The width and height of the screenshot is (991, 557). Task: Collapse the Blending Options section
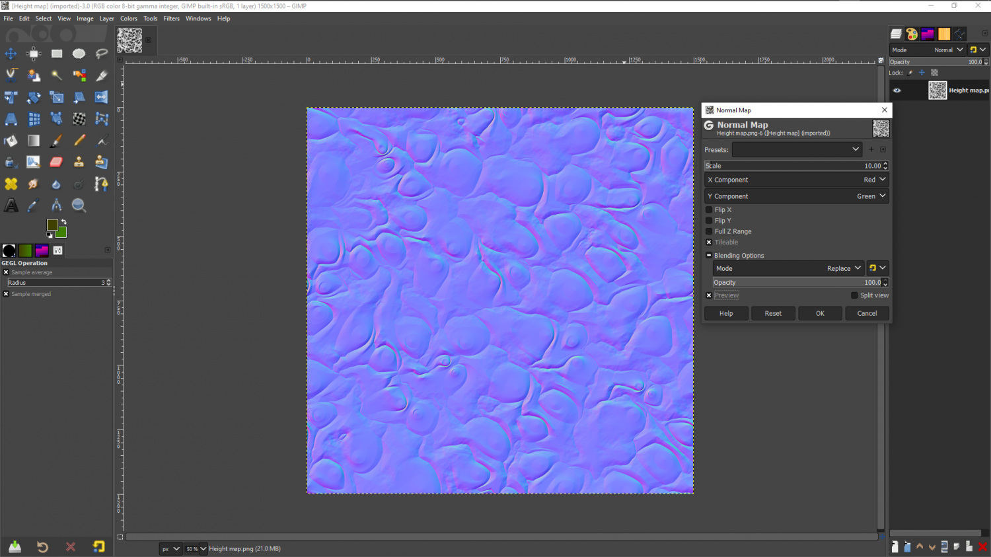pos(709,255)
